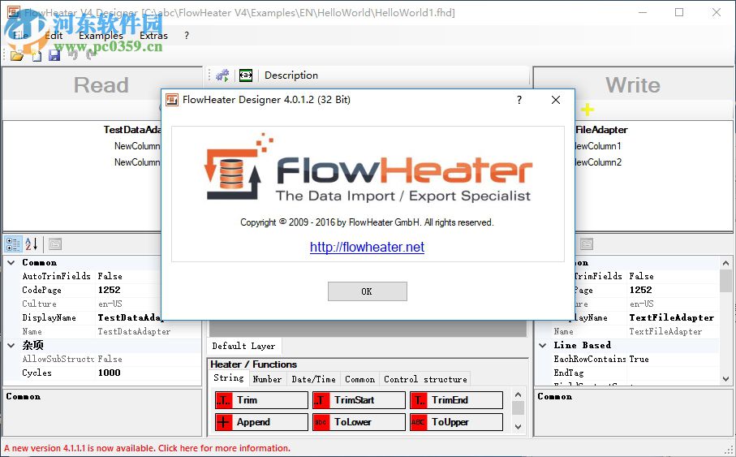Click the Description toolbar label
Viewport: 736px width, 457px height.
tap(291, 75)
